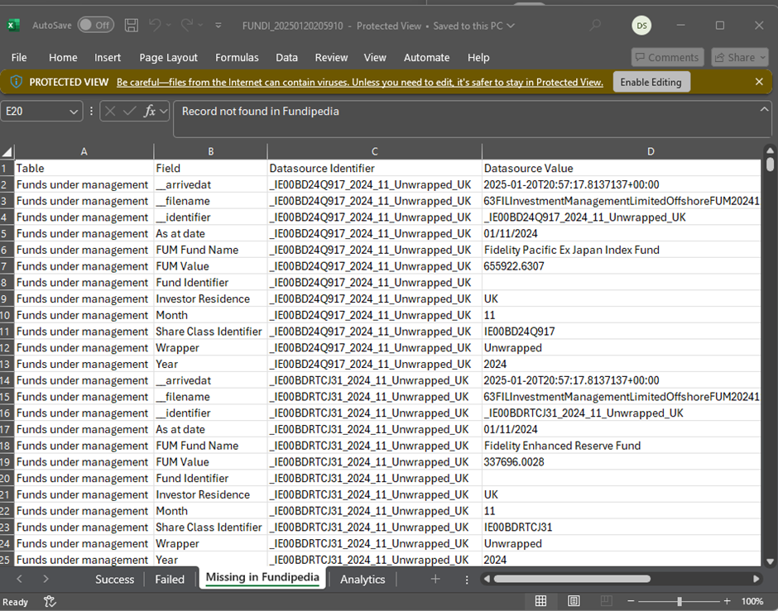Close the Protected View warning bar
Image resolution: width=778 pixels, height=611 pixels.
[759, 82]
